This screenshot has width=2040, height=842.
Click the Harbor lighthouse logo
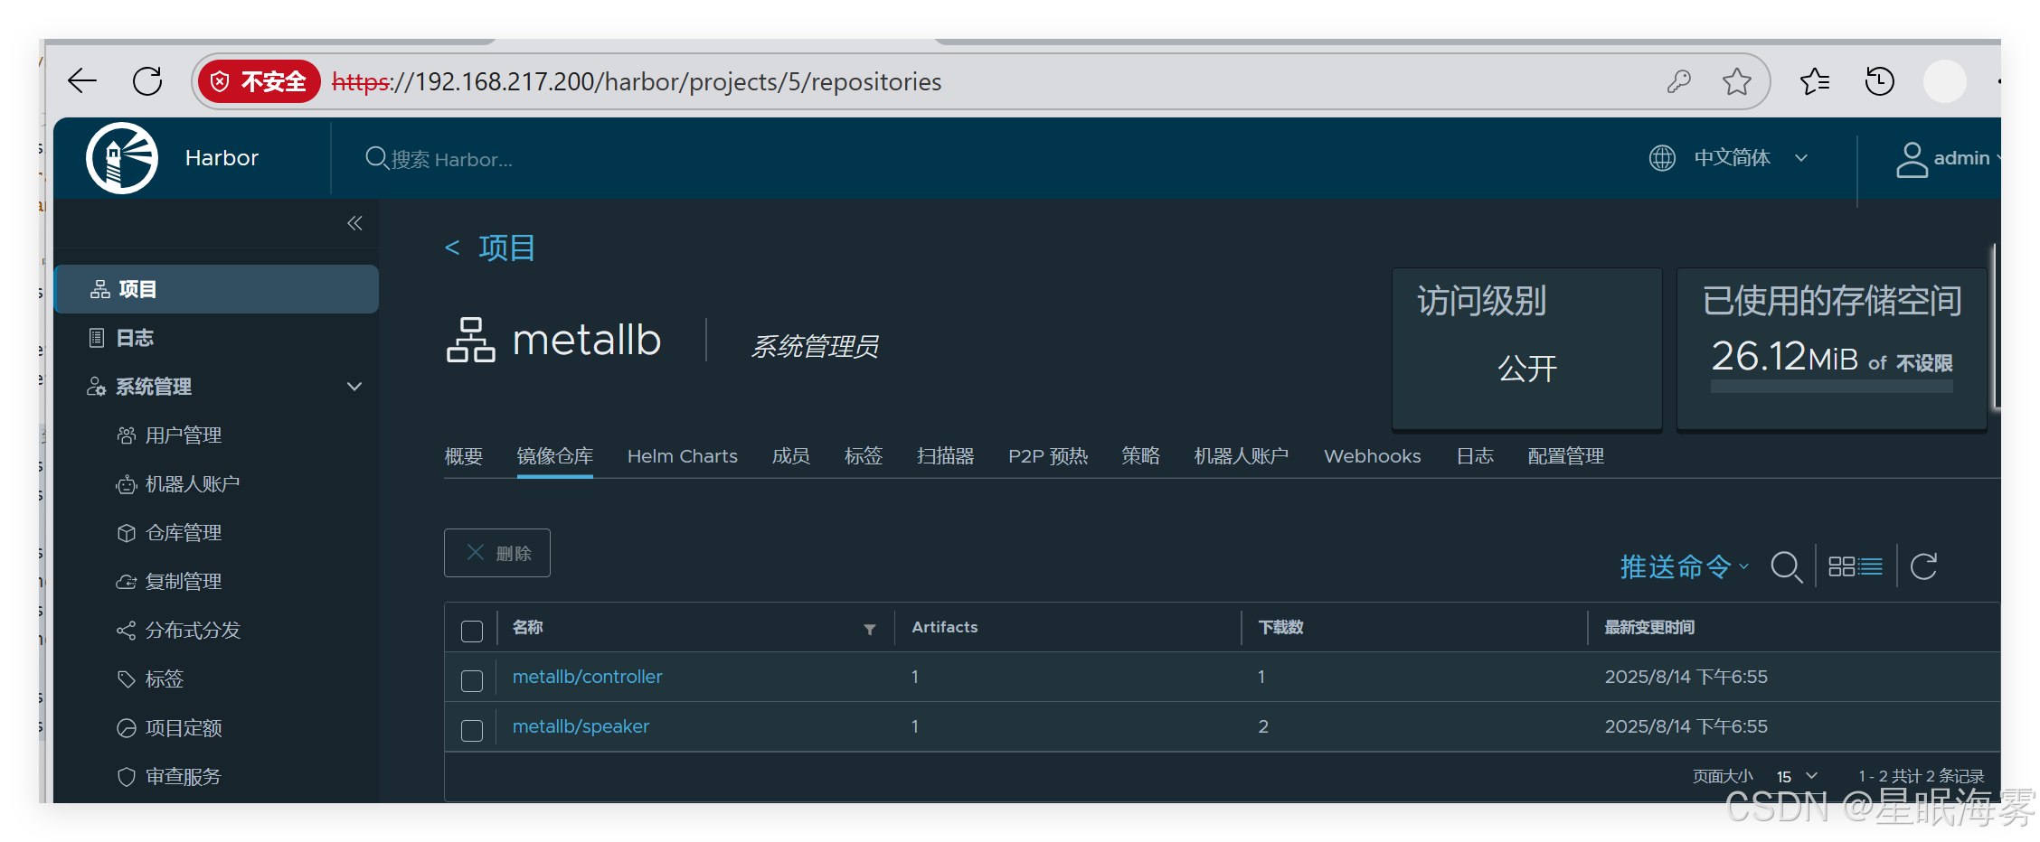point(122,158)
